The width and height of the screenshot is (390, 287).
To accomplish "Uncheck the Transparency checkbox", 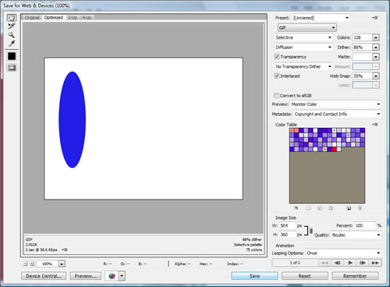I will tap(277, 56).
